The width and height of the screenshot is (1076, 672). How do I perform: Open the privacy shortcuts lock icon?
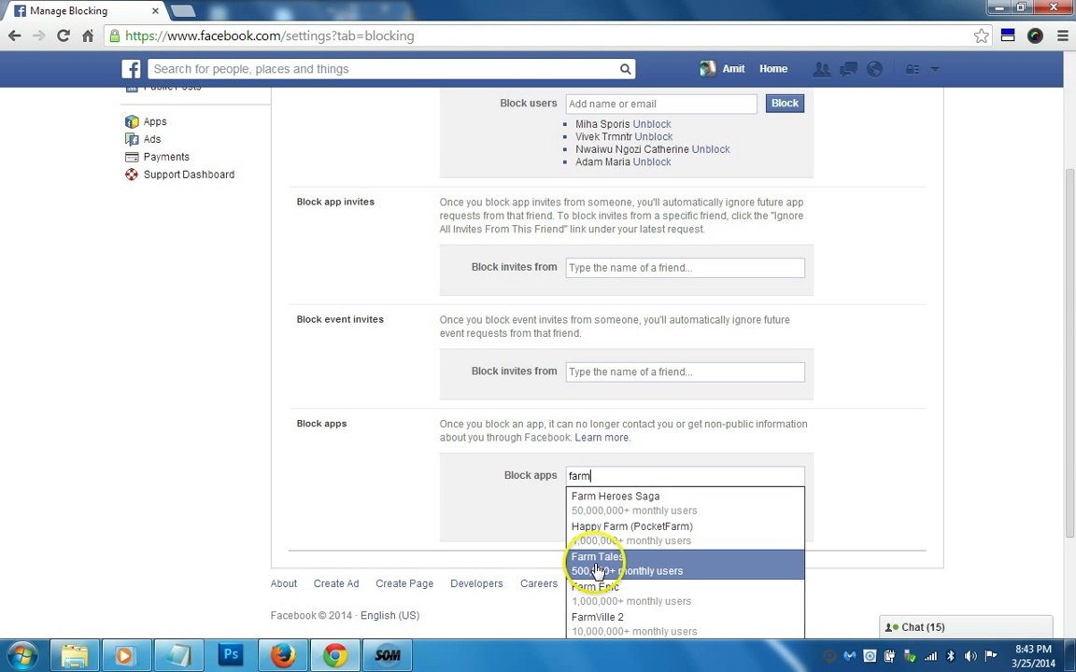coord(912,69)
